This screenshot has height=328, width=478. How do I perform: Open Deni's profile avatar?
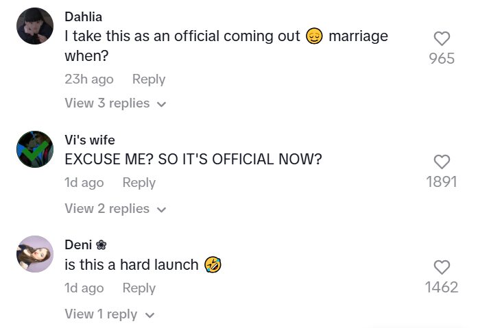34,255
